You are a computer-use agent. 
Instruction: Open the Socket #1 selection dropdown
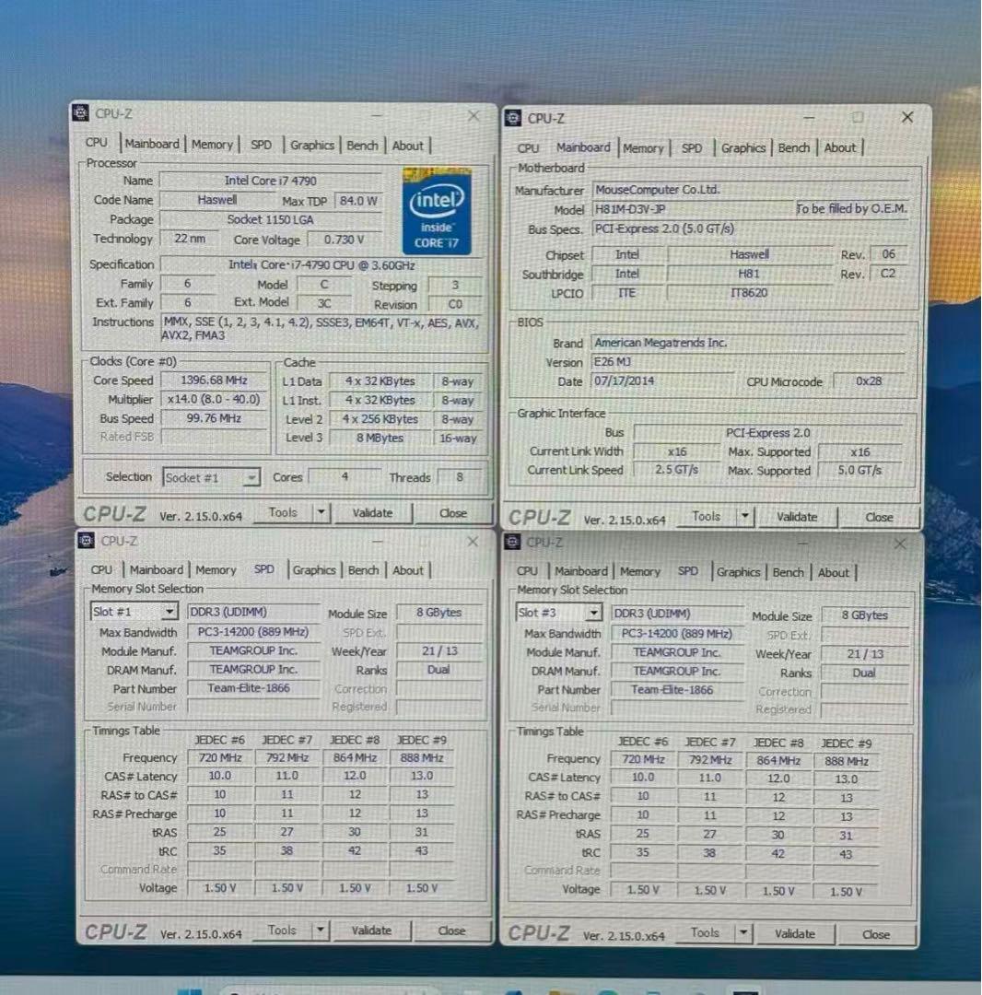point(252,477)
